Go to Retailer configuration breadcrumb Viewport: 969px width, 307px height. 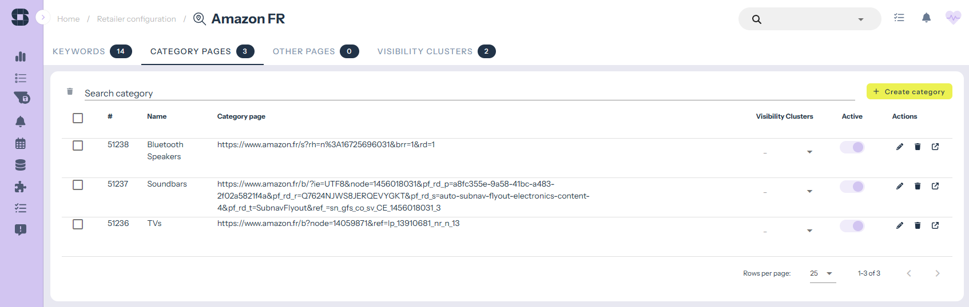pos(136,19)
